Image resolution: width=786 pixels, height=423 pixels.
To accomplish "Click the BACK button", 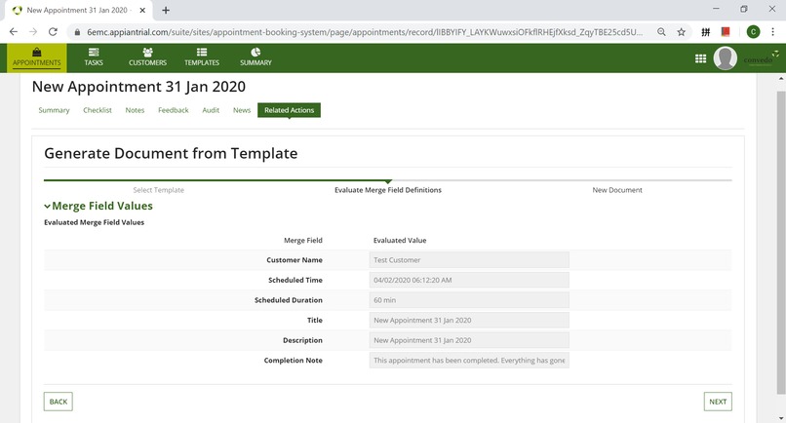I will [59, 402].
